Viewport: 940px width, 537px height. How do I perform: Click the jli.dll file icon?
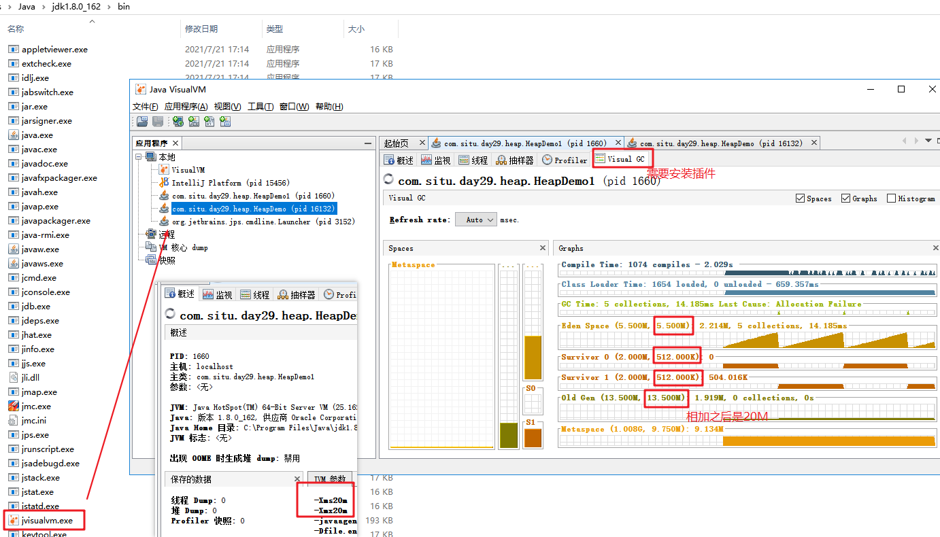click(13, 377)
